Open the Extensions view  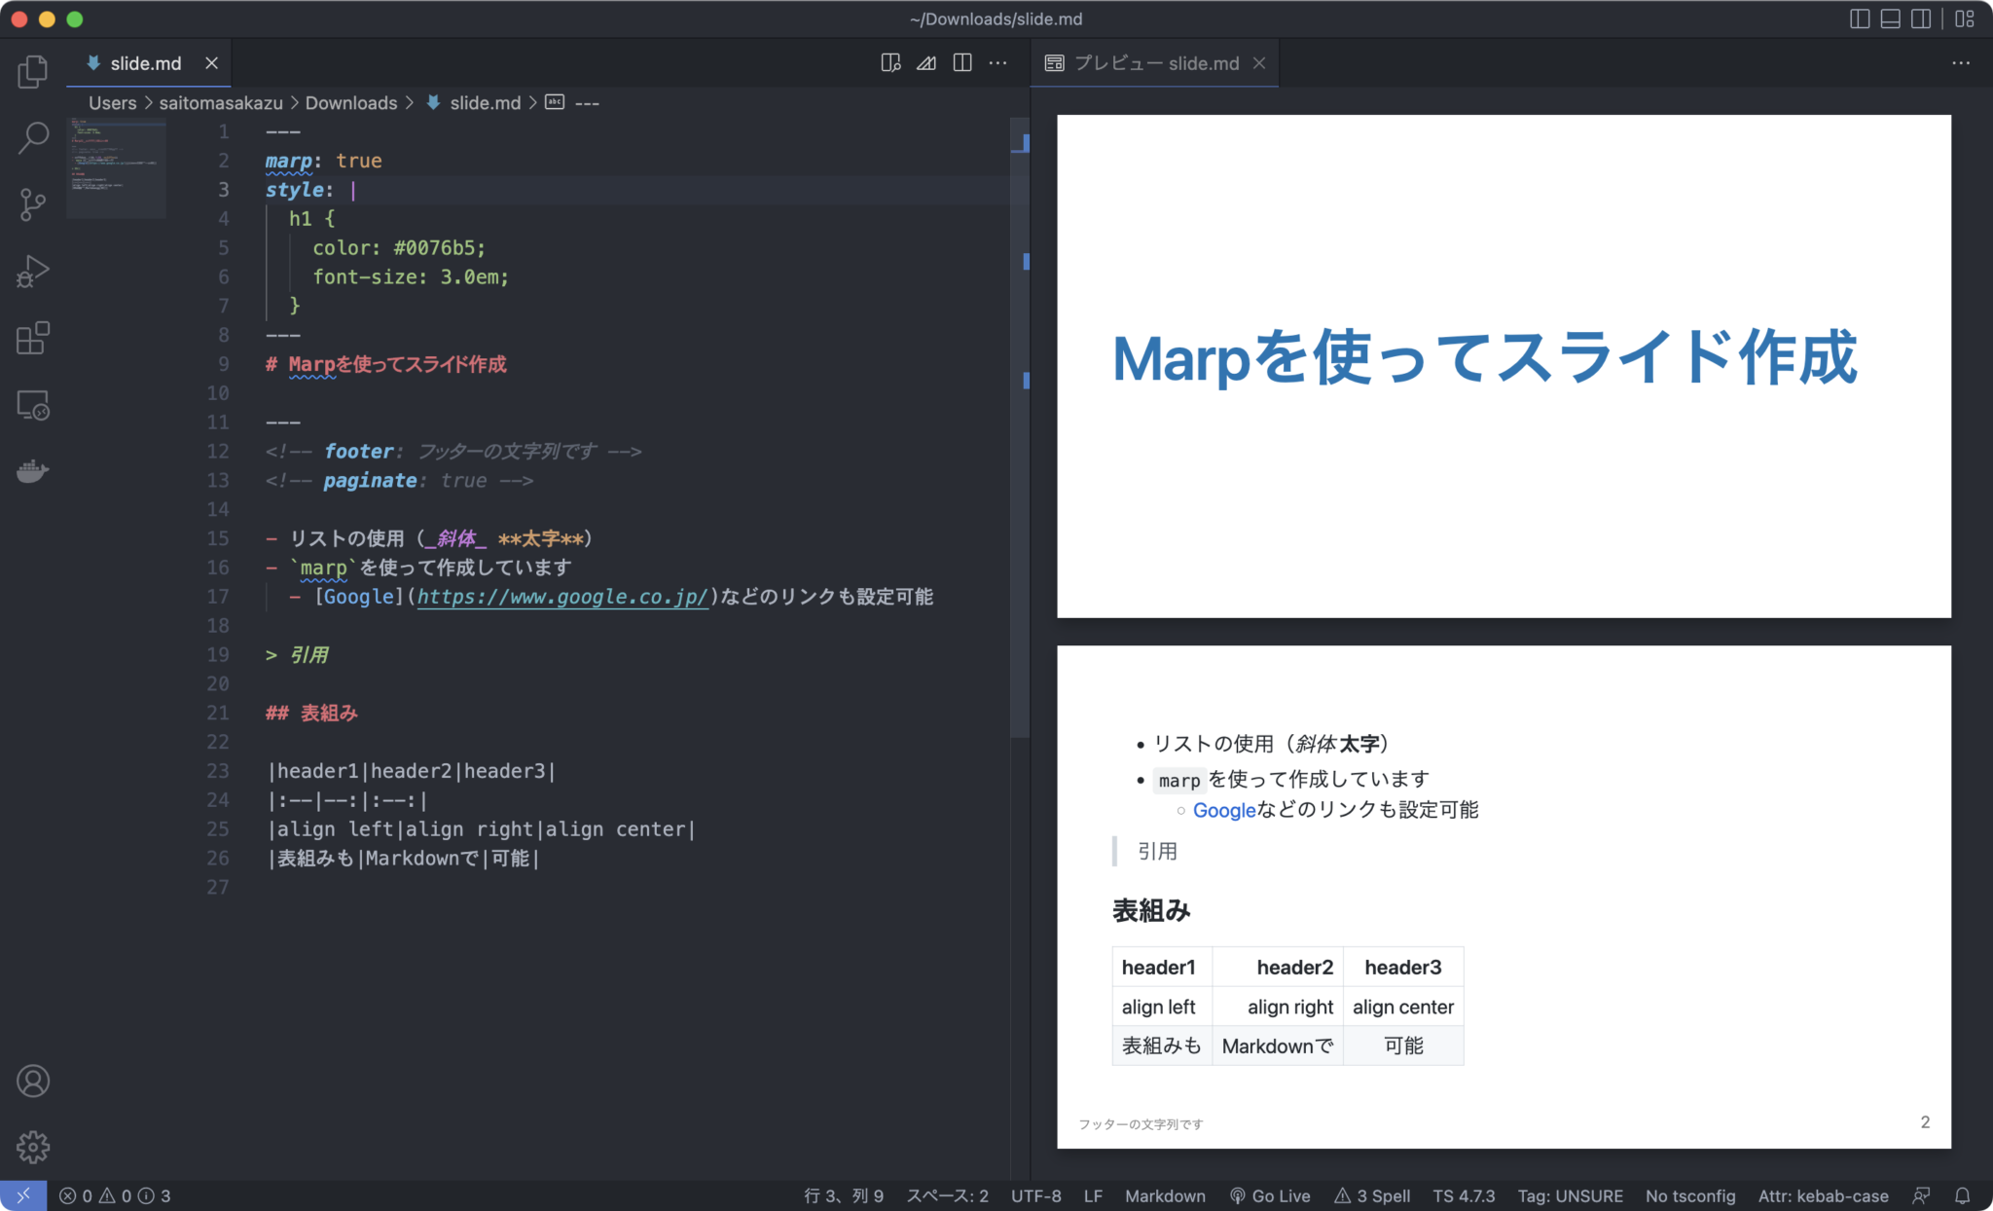[32, 338]
